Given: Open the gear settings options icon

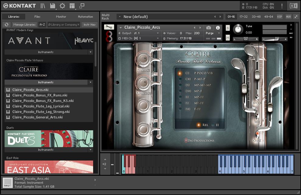Looking at the screenshot, I should point(62,6).
